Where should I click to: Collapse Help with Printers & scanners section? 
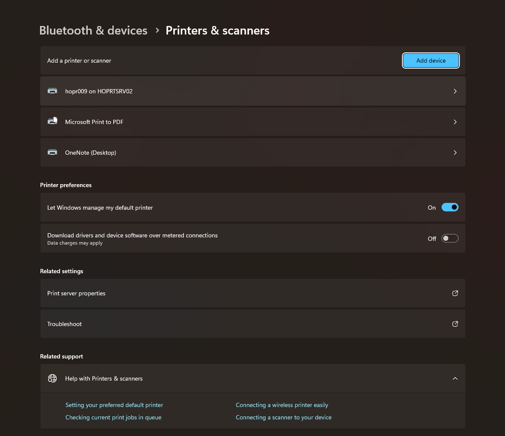pyautogui.click(x=455, y=378)
